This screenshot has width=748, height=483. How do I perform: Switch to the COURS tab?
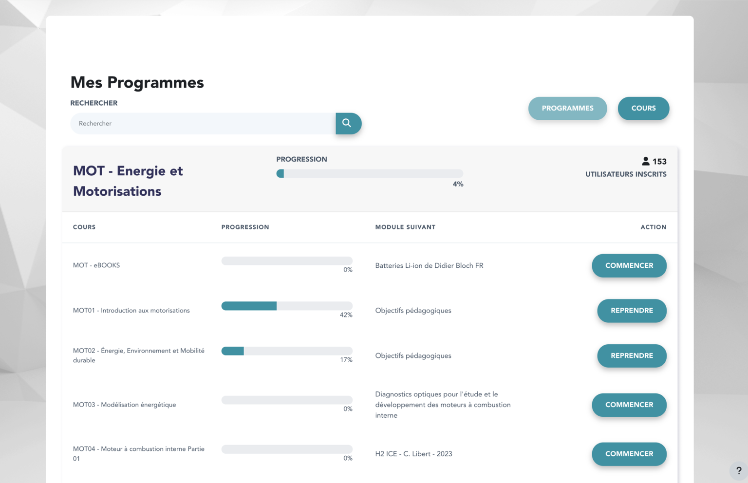643,108
